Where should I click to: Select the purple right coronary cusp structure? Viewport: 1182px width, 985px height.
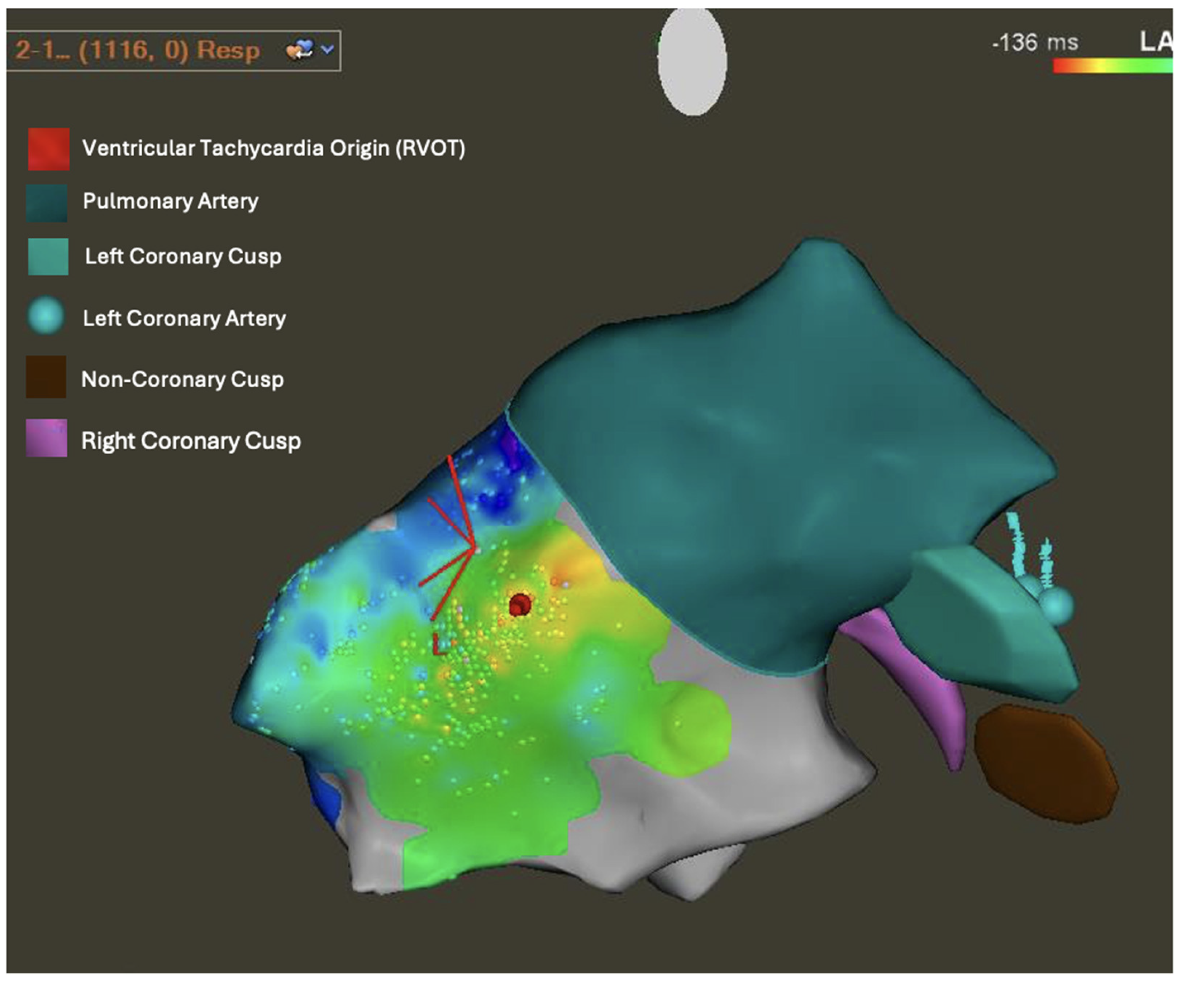[923, 687]
